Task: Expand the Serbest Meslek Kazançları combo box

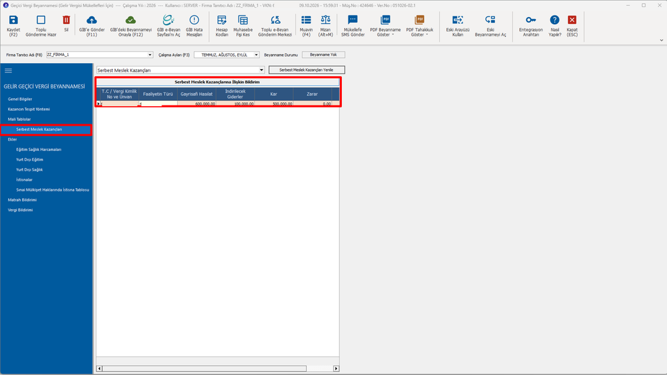Action: coord(261,70)
